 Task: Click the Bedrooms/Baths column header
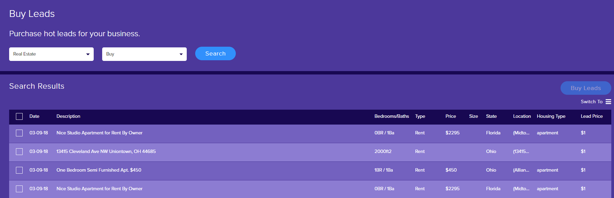(392, 116)
